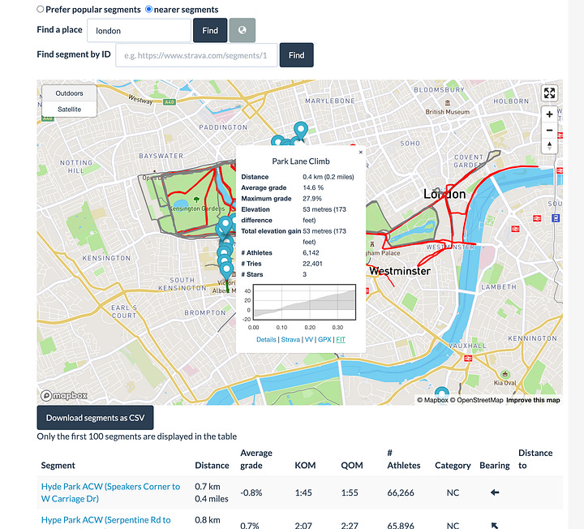Open Hyde Park ACW Speakers Corner segment
The width and height of the screenshot is (584, 529).
(110, 492)
